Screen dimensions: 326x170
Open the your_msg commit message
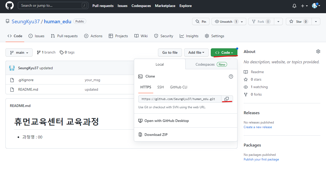coord(92,80)
